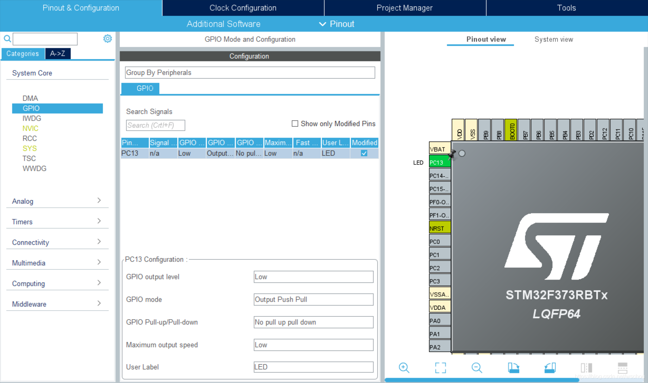
Task: Click the User Label input field
Action: [313, 367]
